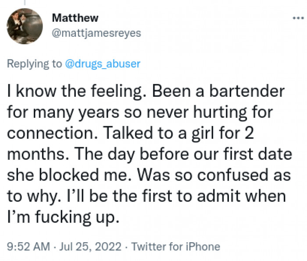Image resolution: width=307 pixels, height=261 pixels.
Task: Click the word 'confused' in the tweet
Action: coord(232,175)
